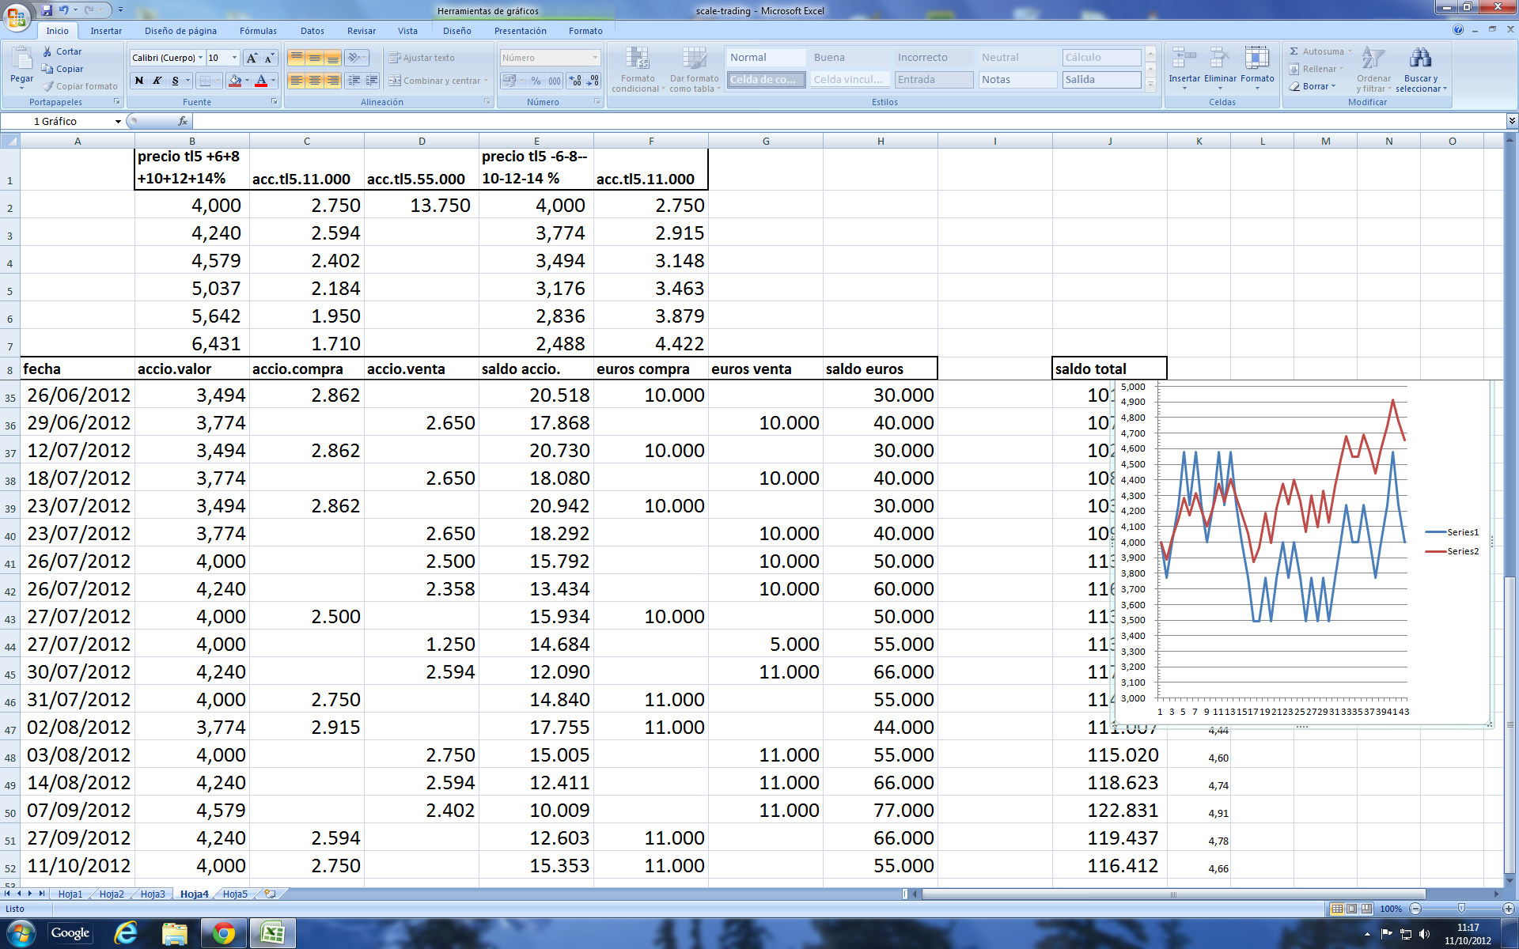The height and width of the screenshot is (949, 1519).
Task: Open the font name dropdown
Action: 201,58
